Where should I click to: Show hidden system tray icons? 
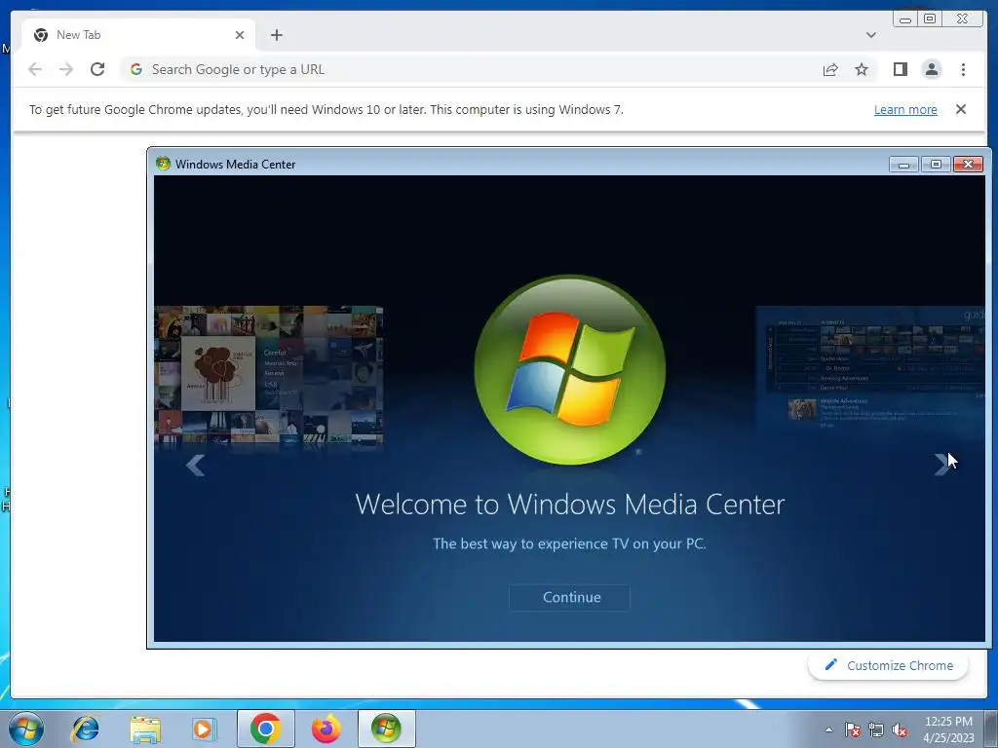[x=828, y=729]
